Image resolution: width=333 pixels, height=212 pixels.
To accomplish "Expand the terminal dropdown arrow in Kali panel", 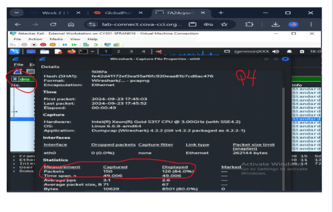I will [92, 52].
